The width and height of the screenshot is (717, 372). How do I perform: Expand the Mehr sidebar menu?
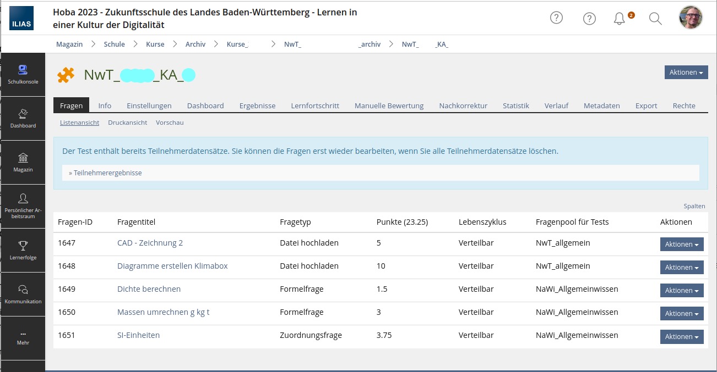coord(23,337)
